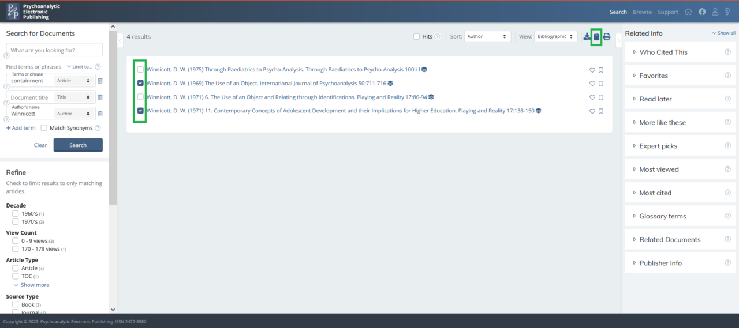Image resolution: width=739 pixels, height=328 pixels.
Task: Go to the Browse nav item
Action: (642, 12)
